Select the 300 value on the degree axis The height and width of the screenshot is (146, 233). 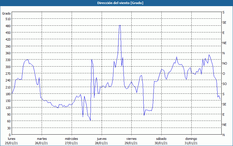pyautogui.click(x=8, y=67)
